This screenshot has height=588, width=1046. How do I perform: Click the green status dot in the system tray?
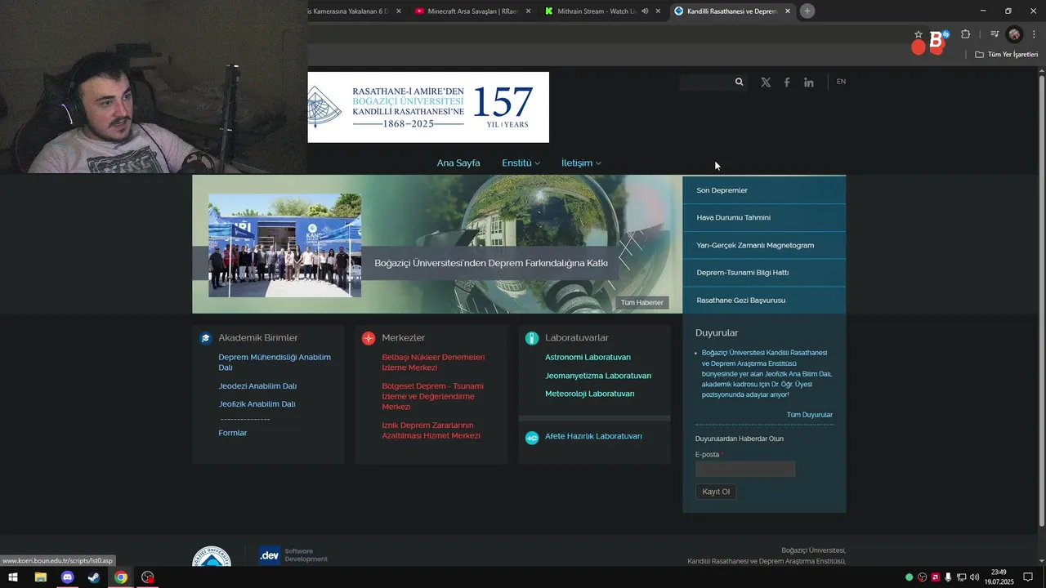(x=909, y=577)
